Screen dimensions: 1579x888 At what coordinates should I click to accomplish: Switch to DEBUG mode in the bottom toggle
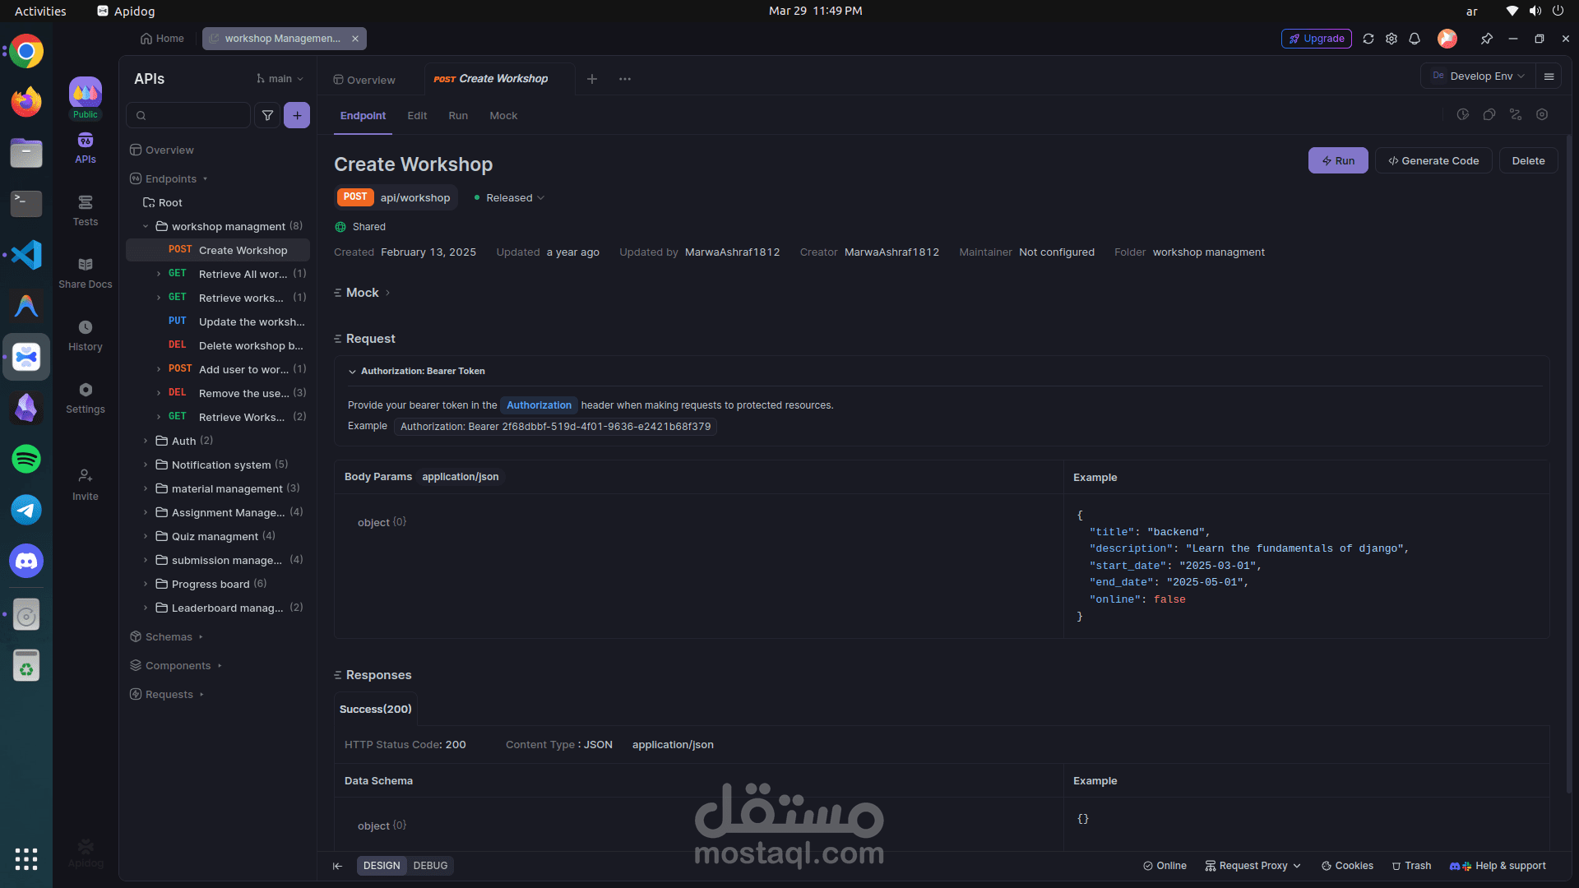point(430,865)
